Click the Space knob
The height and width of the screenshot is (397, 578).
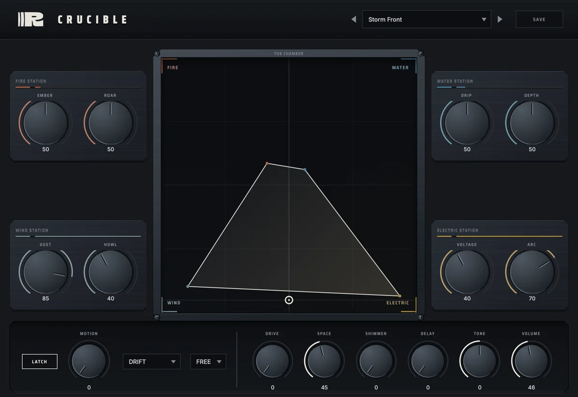(324, 361)
